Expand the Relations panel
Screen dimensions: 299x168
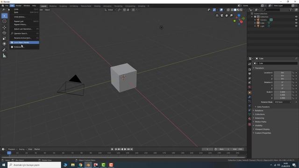click(258, 111)
